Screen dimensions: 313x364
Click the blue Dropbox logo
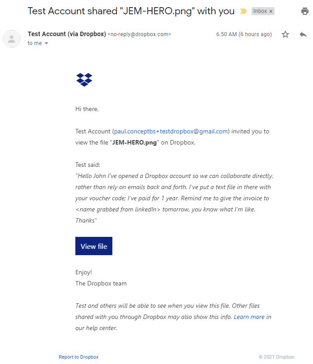[x=84, y=80]
